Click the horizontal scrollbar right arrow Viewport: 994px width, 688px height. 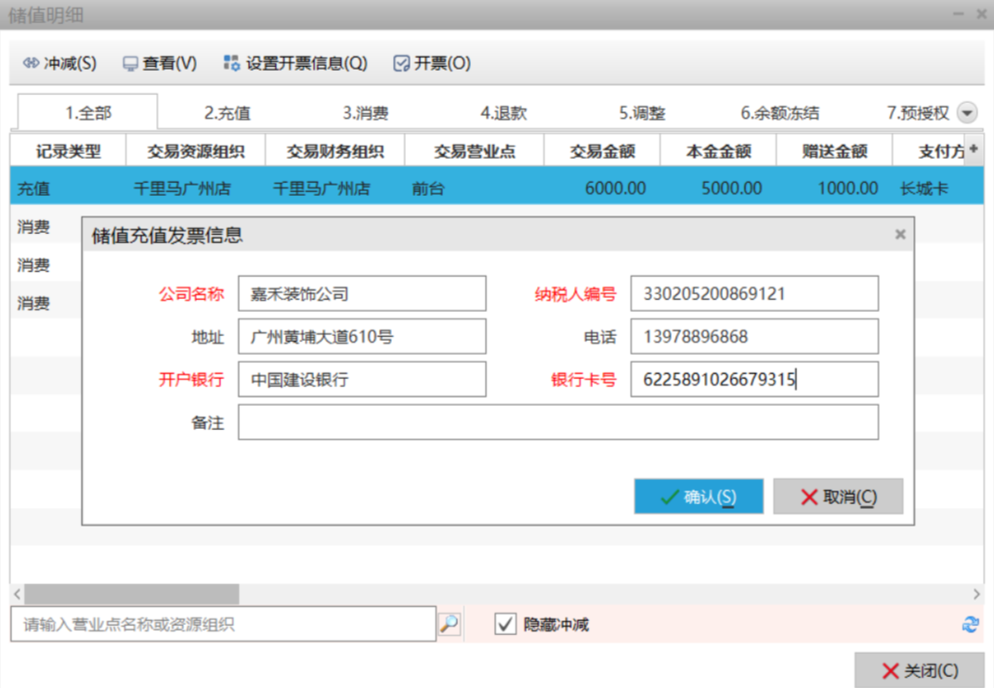(x=976, y=594)
